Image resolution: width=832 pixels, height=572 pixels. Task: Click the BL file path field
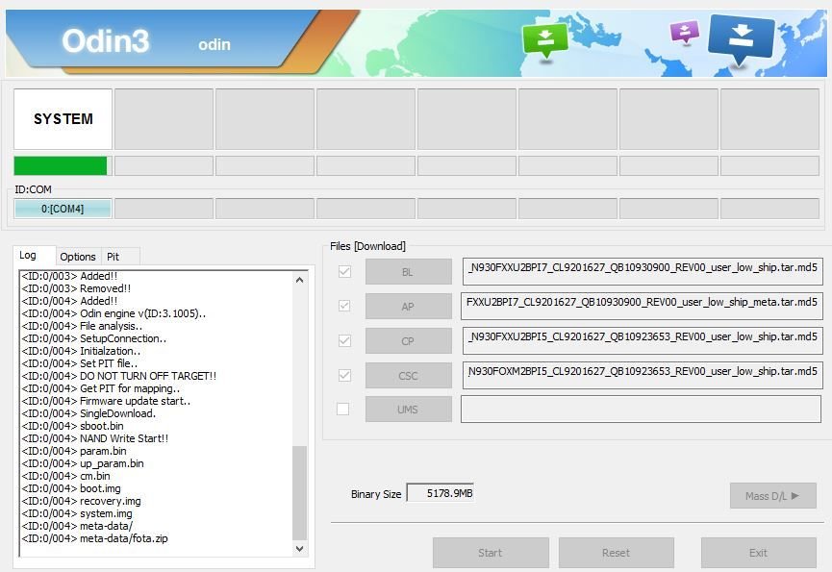[x=643, y=271]
